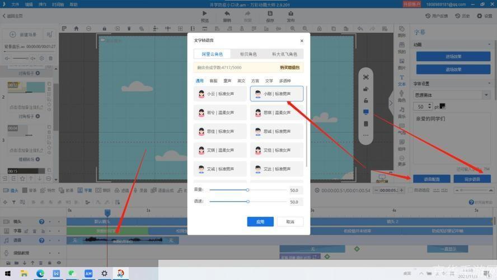Click the blue timeline playhead marker
The height and width of the screenshot is (280, 497).
coord(107,212)
